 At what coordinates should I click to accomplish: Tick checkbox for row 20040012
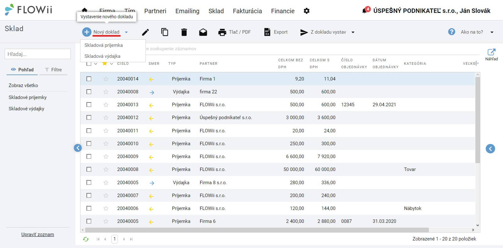(89, 118)
